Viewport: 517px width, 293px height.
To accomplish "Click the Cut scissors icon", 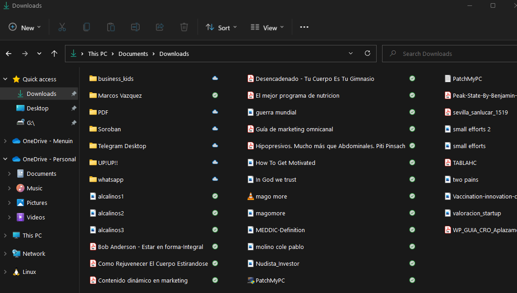I will [62, 27].
